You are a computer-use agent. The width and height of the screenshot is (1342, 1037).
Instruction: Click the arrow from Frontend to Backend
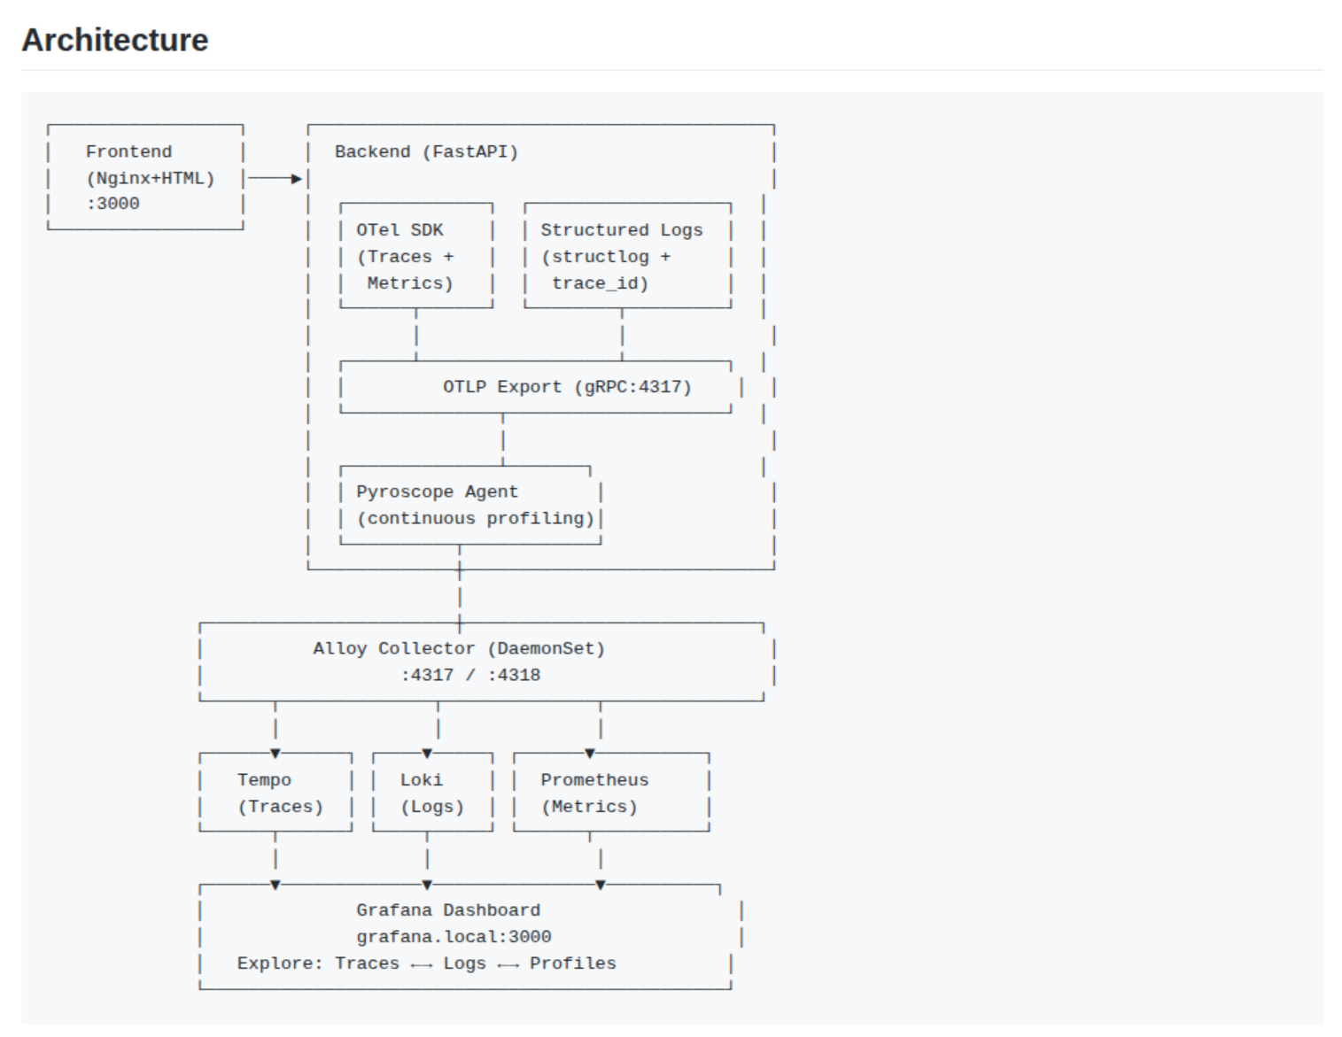point(275,178)
